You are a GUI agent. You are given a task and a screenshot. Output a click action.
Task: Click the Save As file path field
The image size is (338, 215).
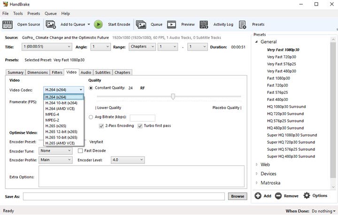tap(125, 196)
